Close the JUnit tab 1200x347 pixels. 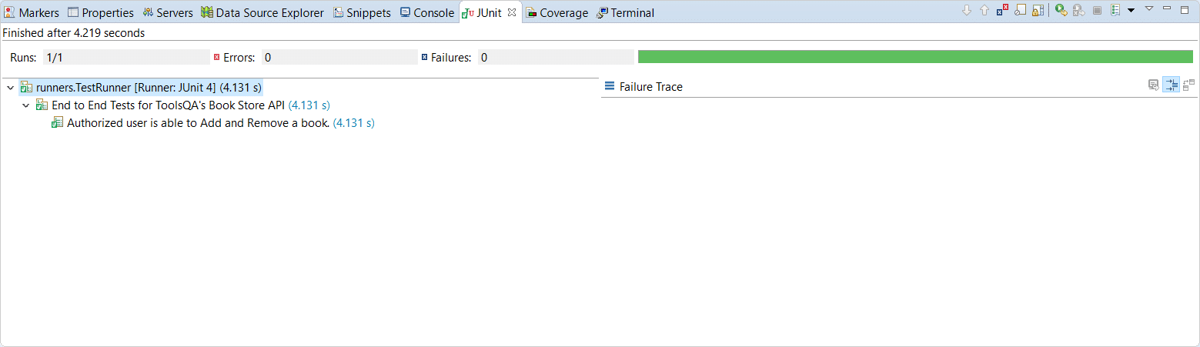click(512, 12)
